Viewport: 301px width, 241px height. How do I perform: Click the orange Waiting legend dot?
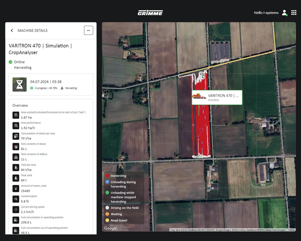pyautogui.click(x=107, y=214)
